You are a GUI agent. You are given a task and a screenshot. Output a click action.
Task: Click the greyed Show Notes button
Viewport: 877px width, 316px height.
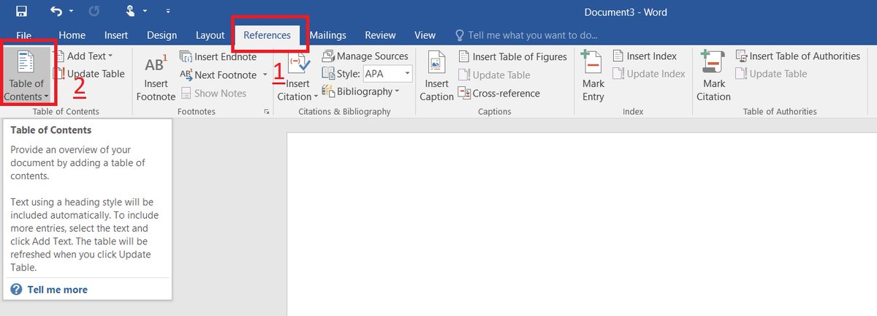(x=213, y=93)
